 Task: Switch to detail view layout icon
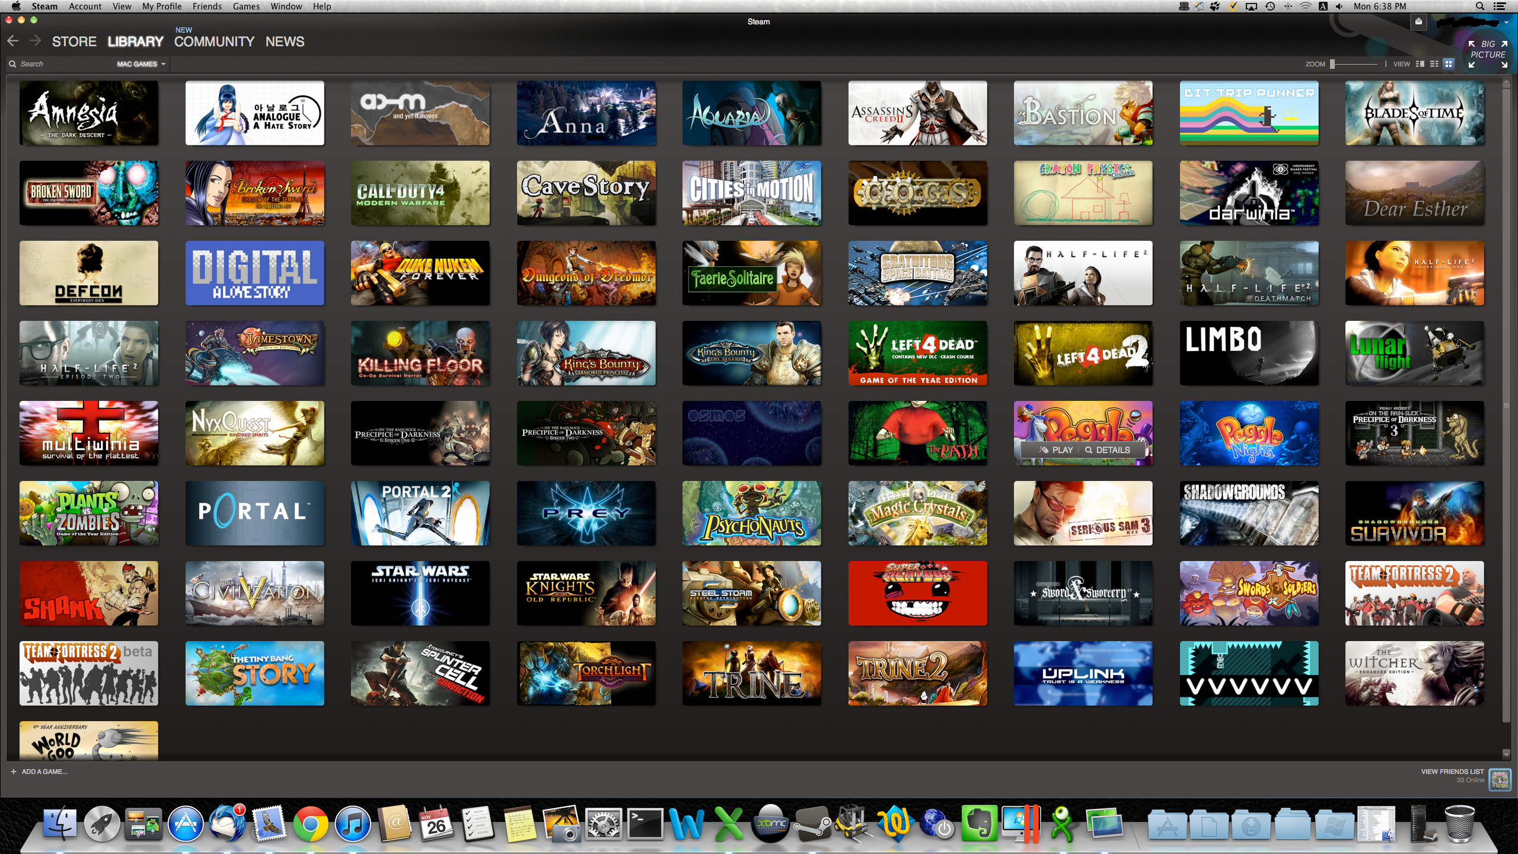point(1420,64)
